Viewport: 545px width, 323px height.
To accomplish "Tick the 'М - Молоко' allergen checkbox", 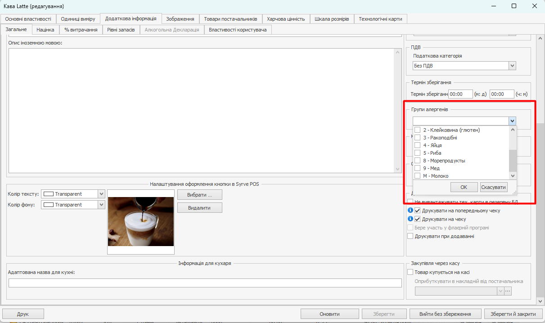I will pyautogui.click(x=417, y=176).
